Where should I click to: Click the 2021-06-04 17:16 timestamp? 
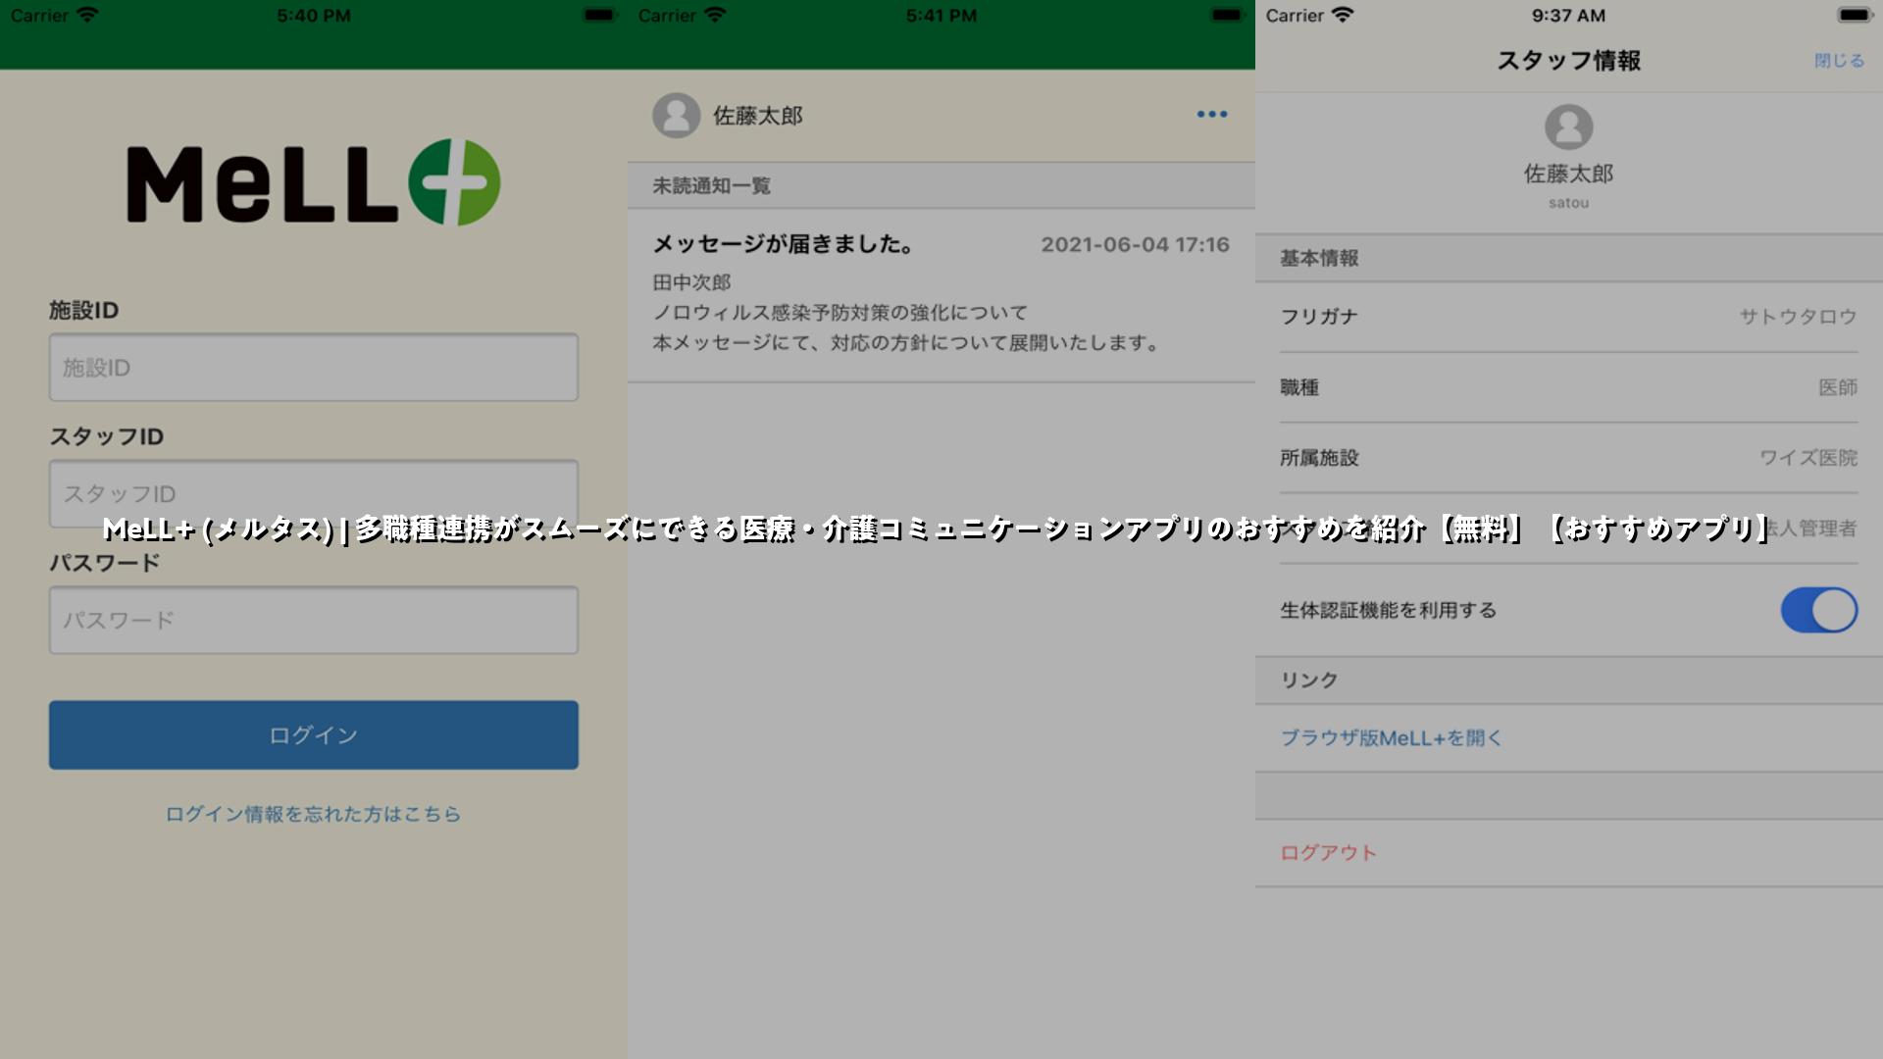[x=1135, y=244]
